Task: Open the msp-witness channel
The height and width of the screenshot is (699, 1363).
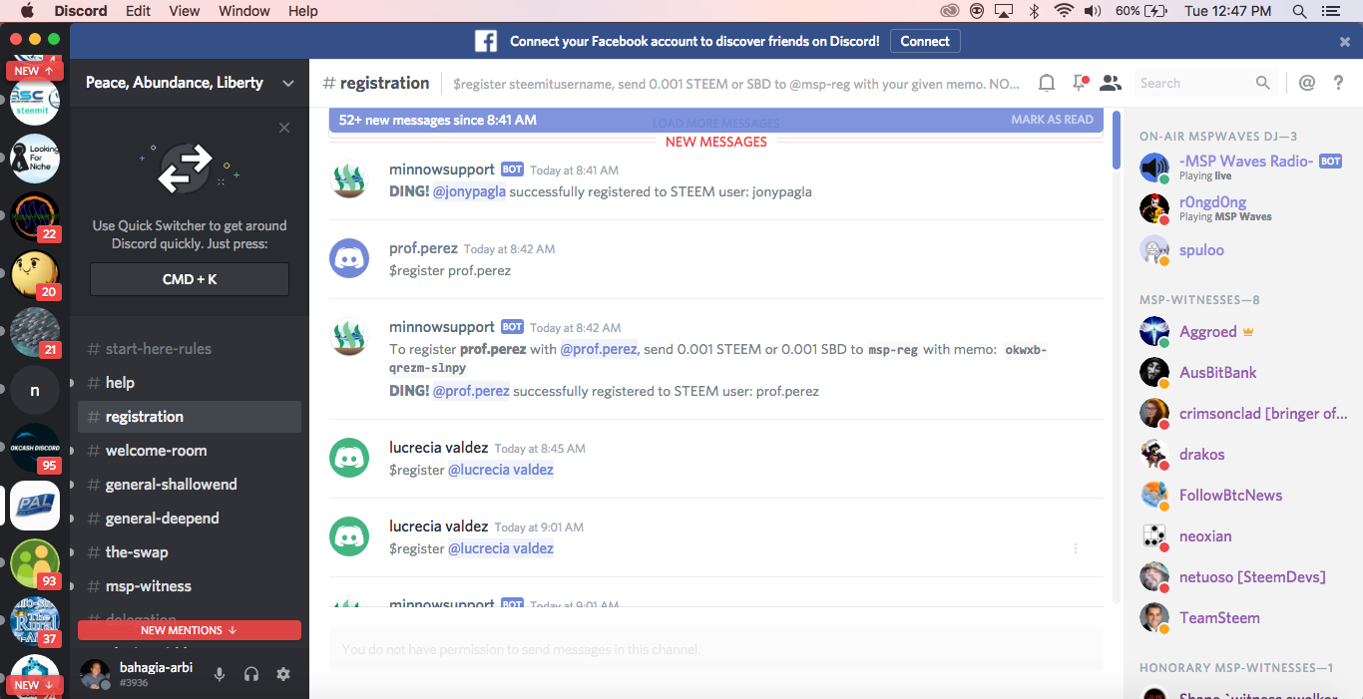Action: (x=190, y=586)
